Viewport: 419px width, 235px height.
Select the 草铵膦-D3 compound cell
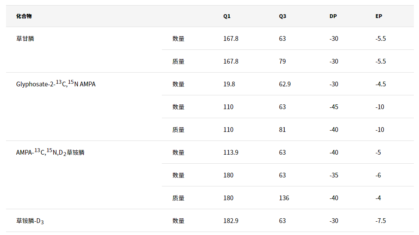[30, 221]
